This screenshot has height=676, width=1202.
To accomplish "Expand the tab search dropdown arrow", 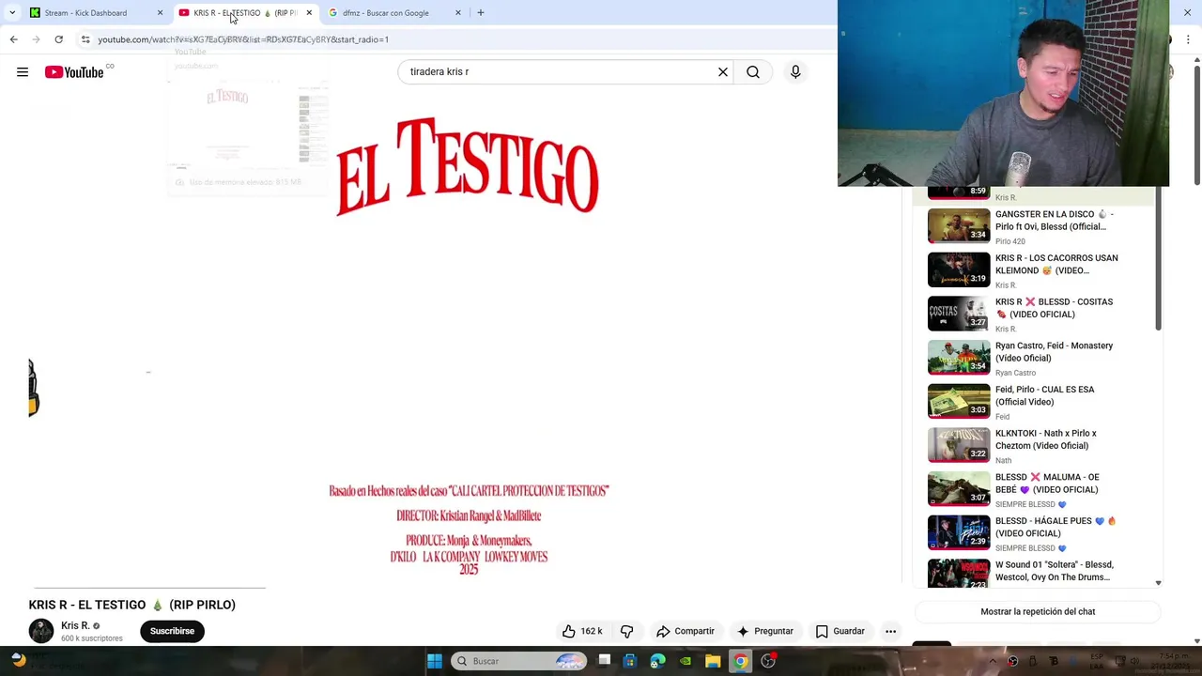I will pos(12,13).
